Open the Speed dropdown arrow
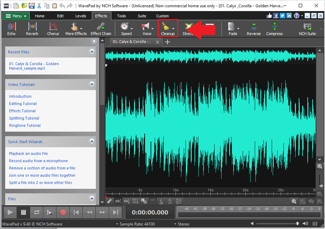The width and height of the screenshot is (325, 229). coord(132,29)
